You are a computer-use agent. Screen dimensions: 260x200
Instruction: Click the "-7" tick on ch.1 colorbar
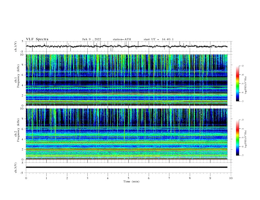pyautogui.click(x=242, y=101)
